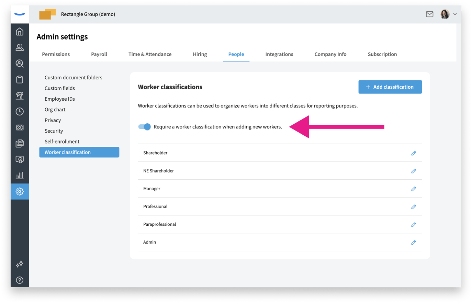The height and width of the screenshot is (303, 472).
Task: Select Privacy in the settings sidebar
Action: 53,120
